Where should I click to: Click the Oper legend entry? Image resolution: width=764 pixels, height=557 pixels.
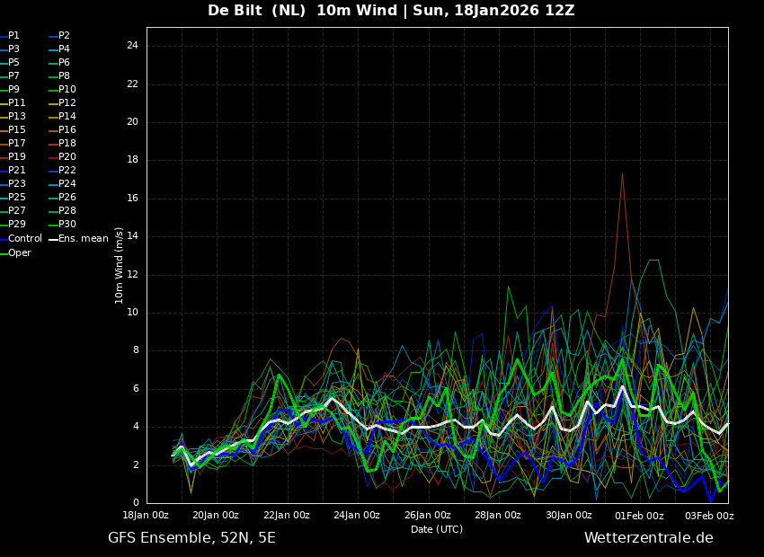[x=20, y=253]
